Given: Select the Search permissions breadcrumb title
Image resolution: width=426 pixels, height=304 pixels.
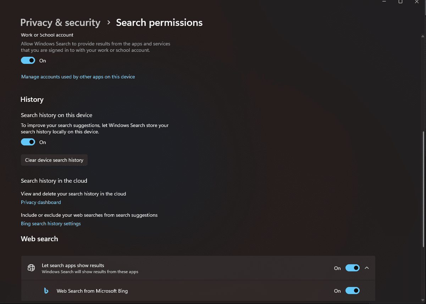Looking at the screenshot, I should 159,23.
